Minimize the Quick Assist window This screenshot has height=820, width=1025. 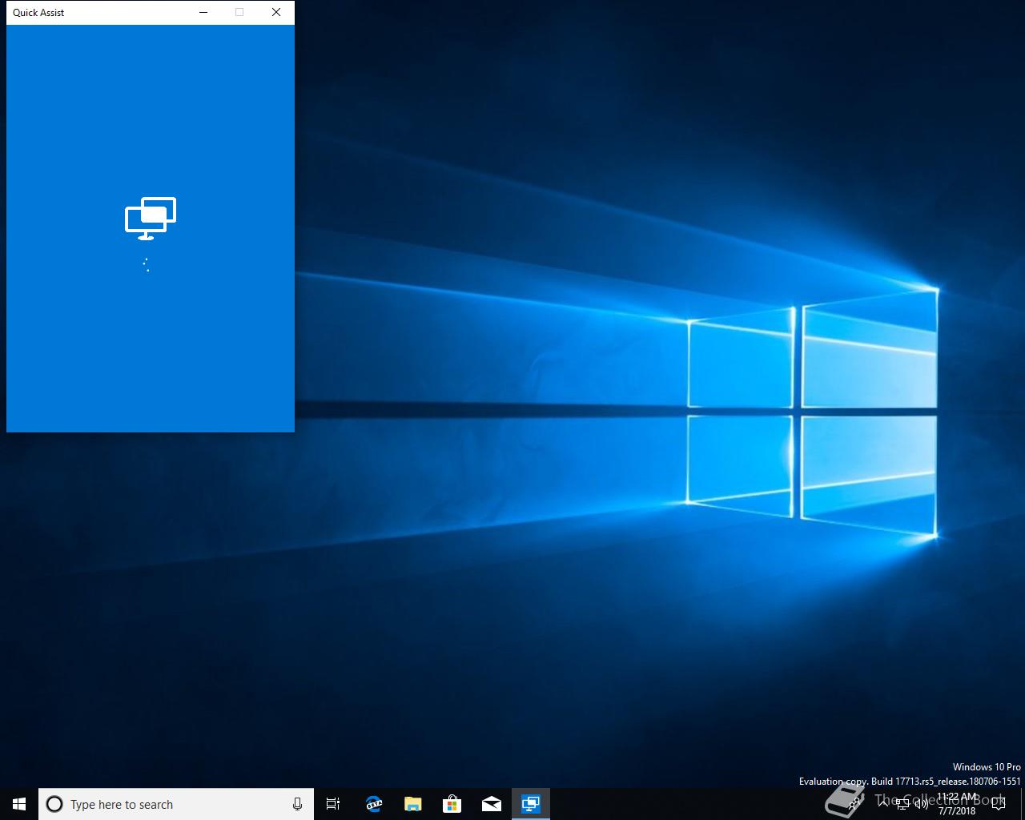click(x=203, y=12)
